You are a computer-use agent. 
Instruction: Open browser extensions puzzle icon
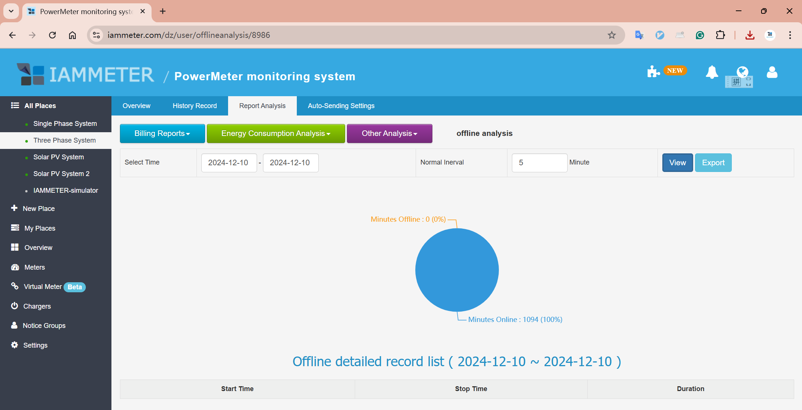pos(720,35)
